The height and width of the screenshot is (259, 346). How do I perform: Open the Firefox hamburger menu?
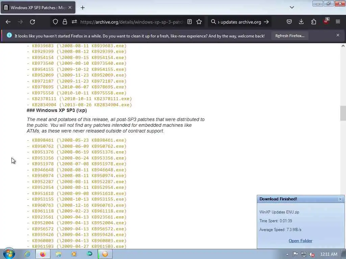click(338, 22)
